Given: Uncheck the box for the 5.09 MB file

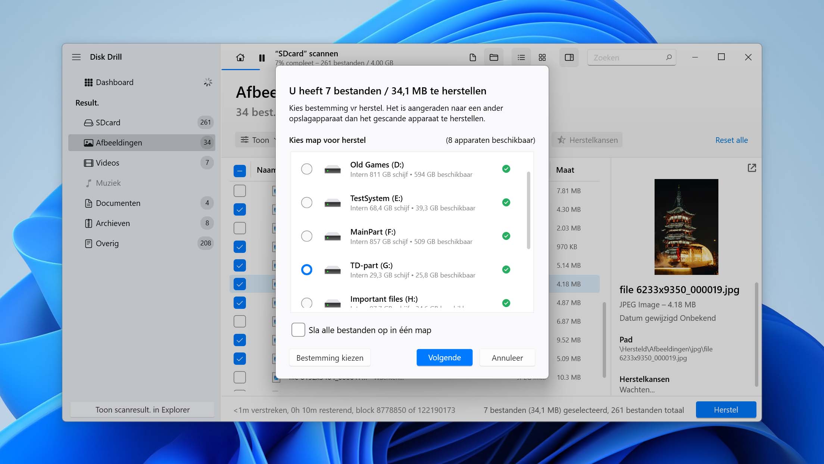Looking at the screenshot, I should (x=240, y=358).
